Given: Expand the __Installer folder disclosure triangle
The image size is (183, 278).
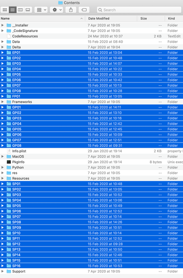Looking at the screenshot, I should (2, 25).
